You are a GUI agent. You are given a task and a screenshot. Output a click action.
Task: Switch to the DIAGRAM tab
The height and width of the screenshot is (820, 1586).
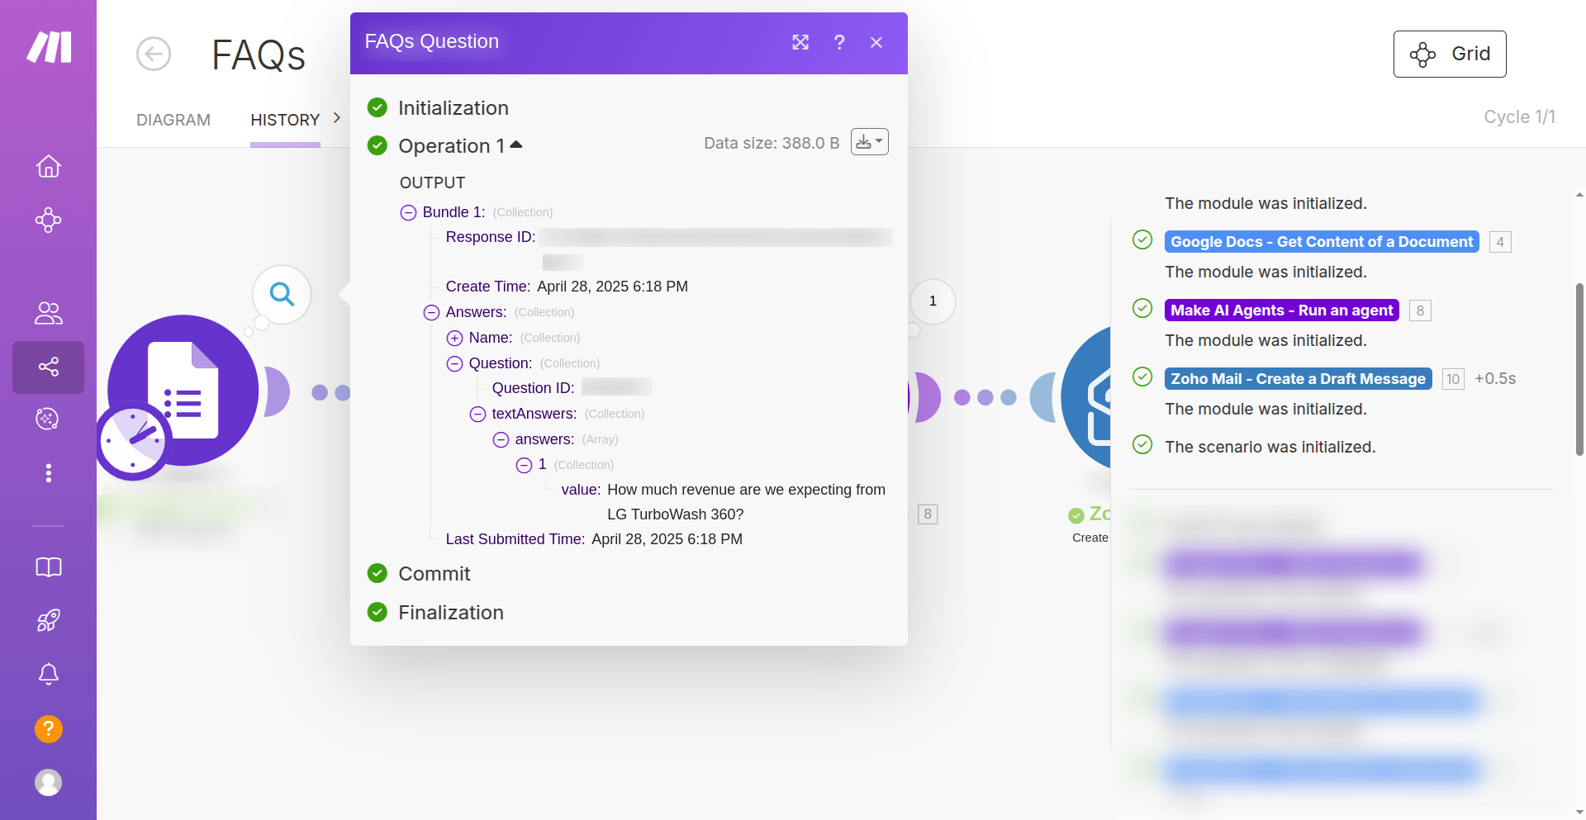click(173, 120)
